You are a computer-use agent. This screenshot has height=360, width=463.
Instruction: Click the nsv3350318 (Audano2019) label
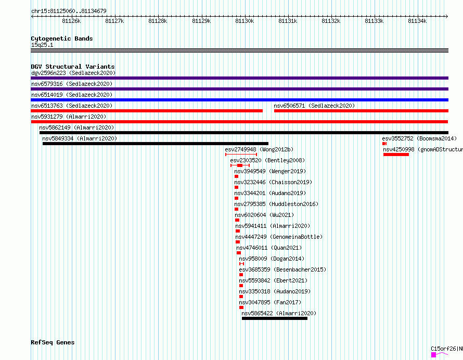click(275, 291)
